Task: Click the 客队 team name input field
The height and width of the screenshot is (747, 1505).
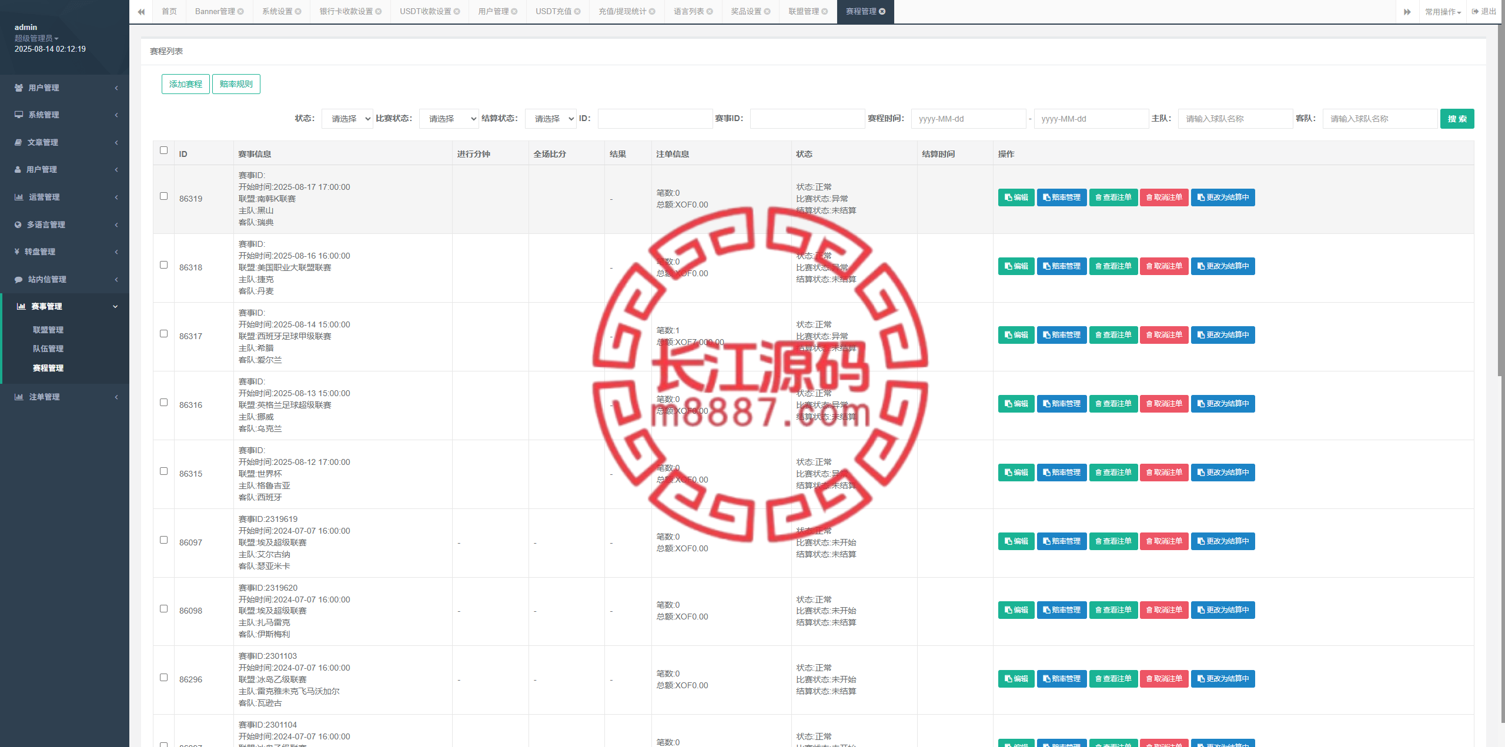Action: [1380, 119]
